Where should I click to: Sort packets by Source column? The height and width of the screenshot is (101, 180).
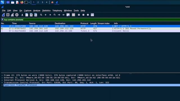pos(32,23)
